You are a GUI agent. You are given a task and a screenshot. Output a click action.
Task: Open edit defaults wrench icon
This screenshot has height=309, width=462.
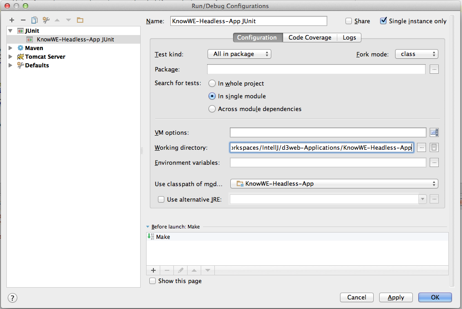point(46,20)
